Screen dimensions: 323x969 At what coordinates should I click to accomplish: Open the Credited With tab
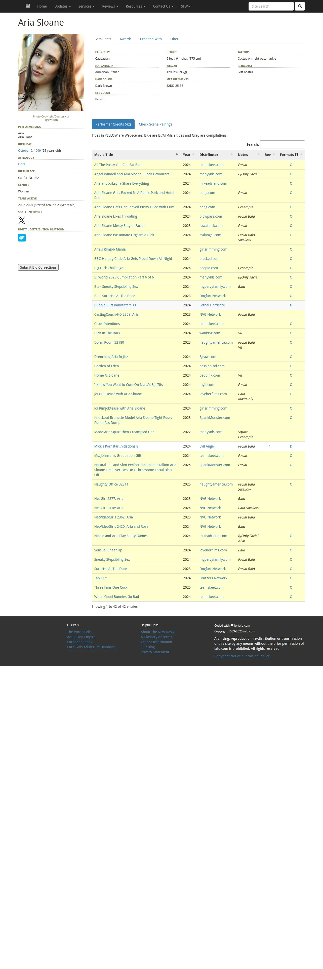151,39
